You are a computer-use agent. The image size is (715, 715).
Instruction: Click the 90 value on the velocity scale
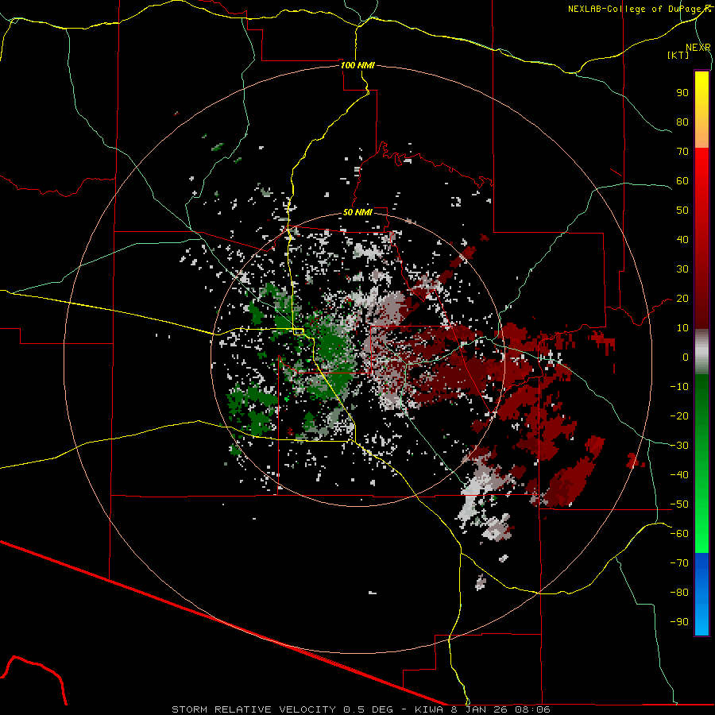(x=682, y=93)
